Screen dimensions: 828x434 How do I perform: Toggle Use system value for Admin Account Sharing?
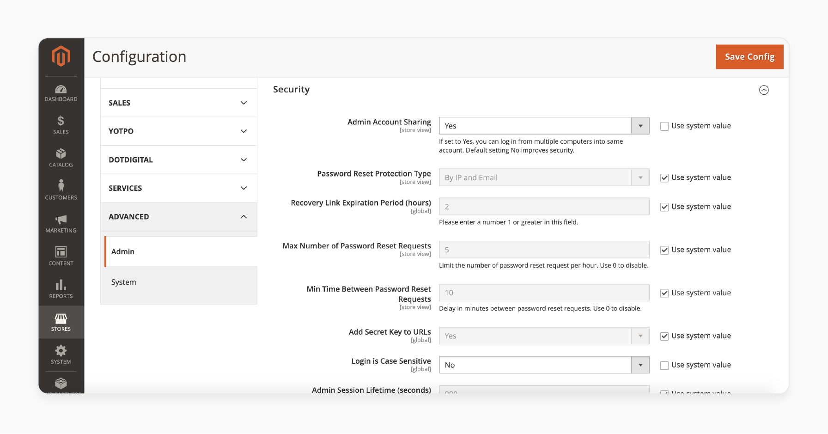(664, 126)
